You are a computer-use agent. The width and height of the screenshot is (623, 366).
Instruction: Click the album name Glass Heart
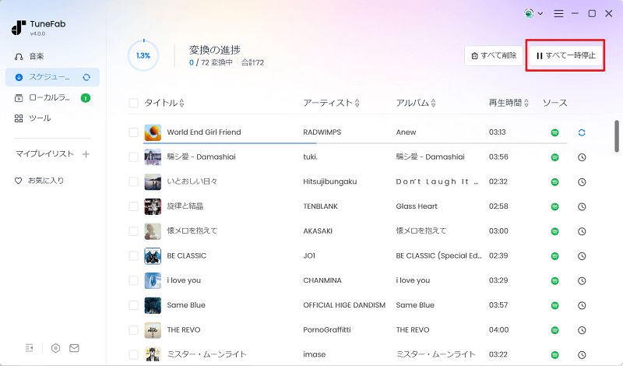point(417,206)
